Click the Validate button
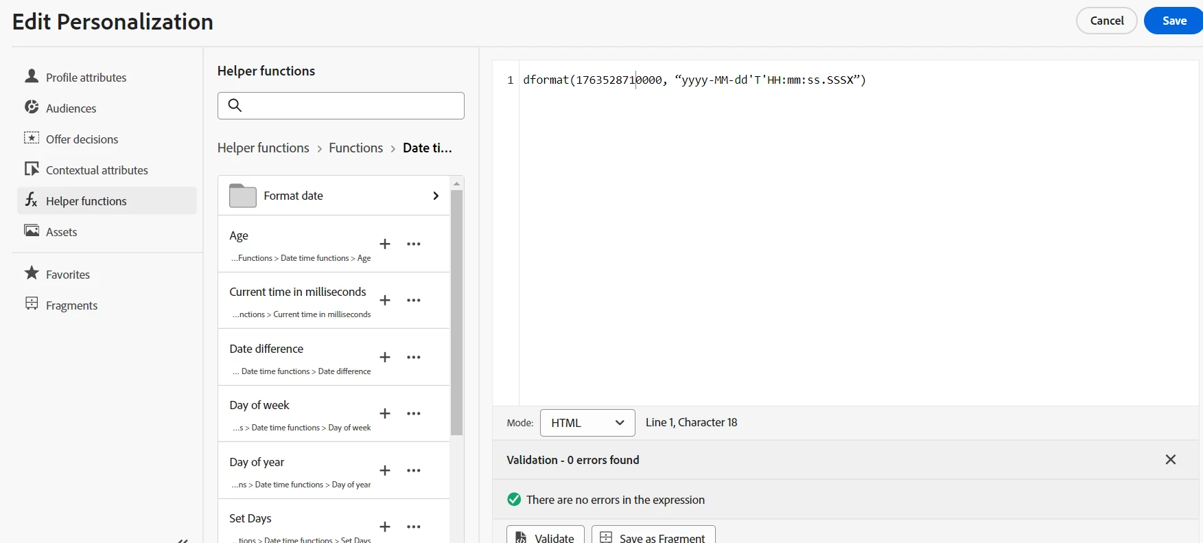Image resolution: width=1203 pixels, height=543 pixels. click(546, 535)
